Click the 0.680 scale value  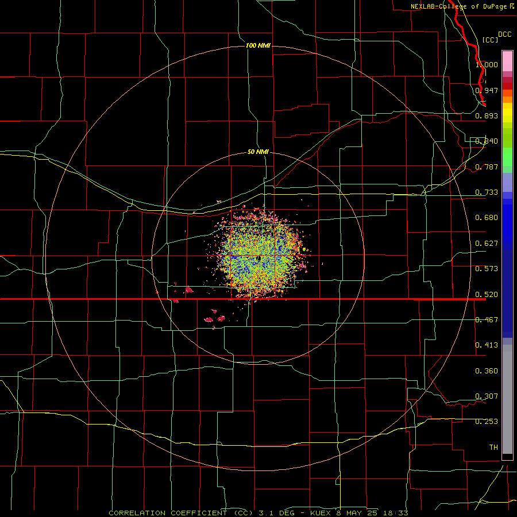[x=487, y=218]
